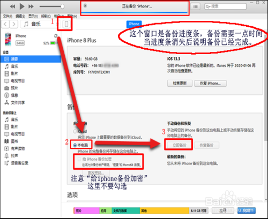The width and height of the screenshot is (268, 219).
Task: Click the play button in iTunes
Action: (22, 6)
